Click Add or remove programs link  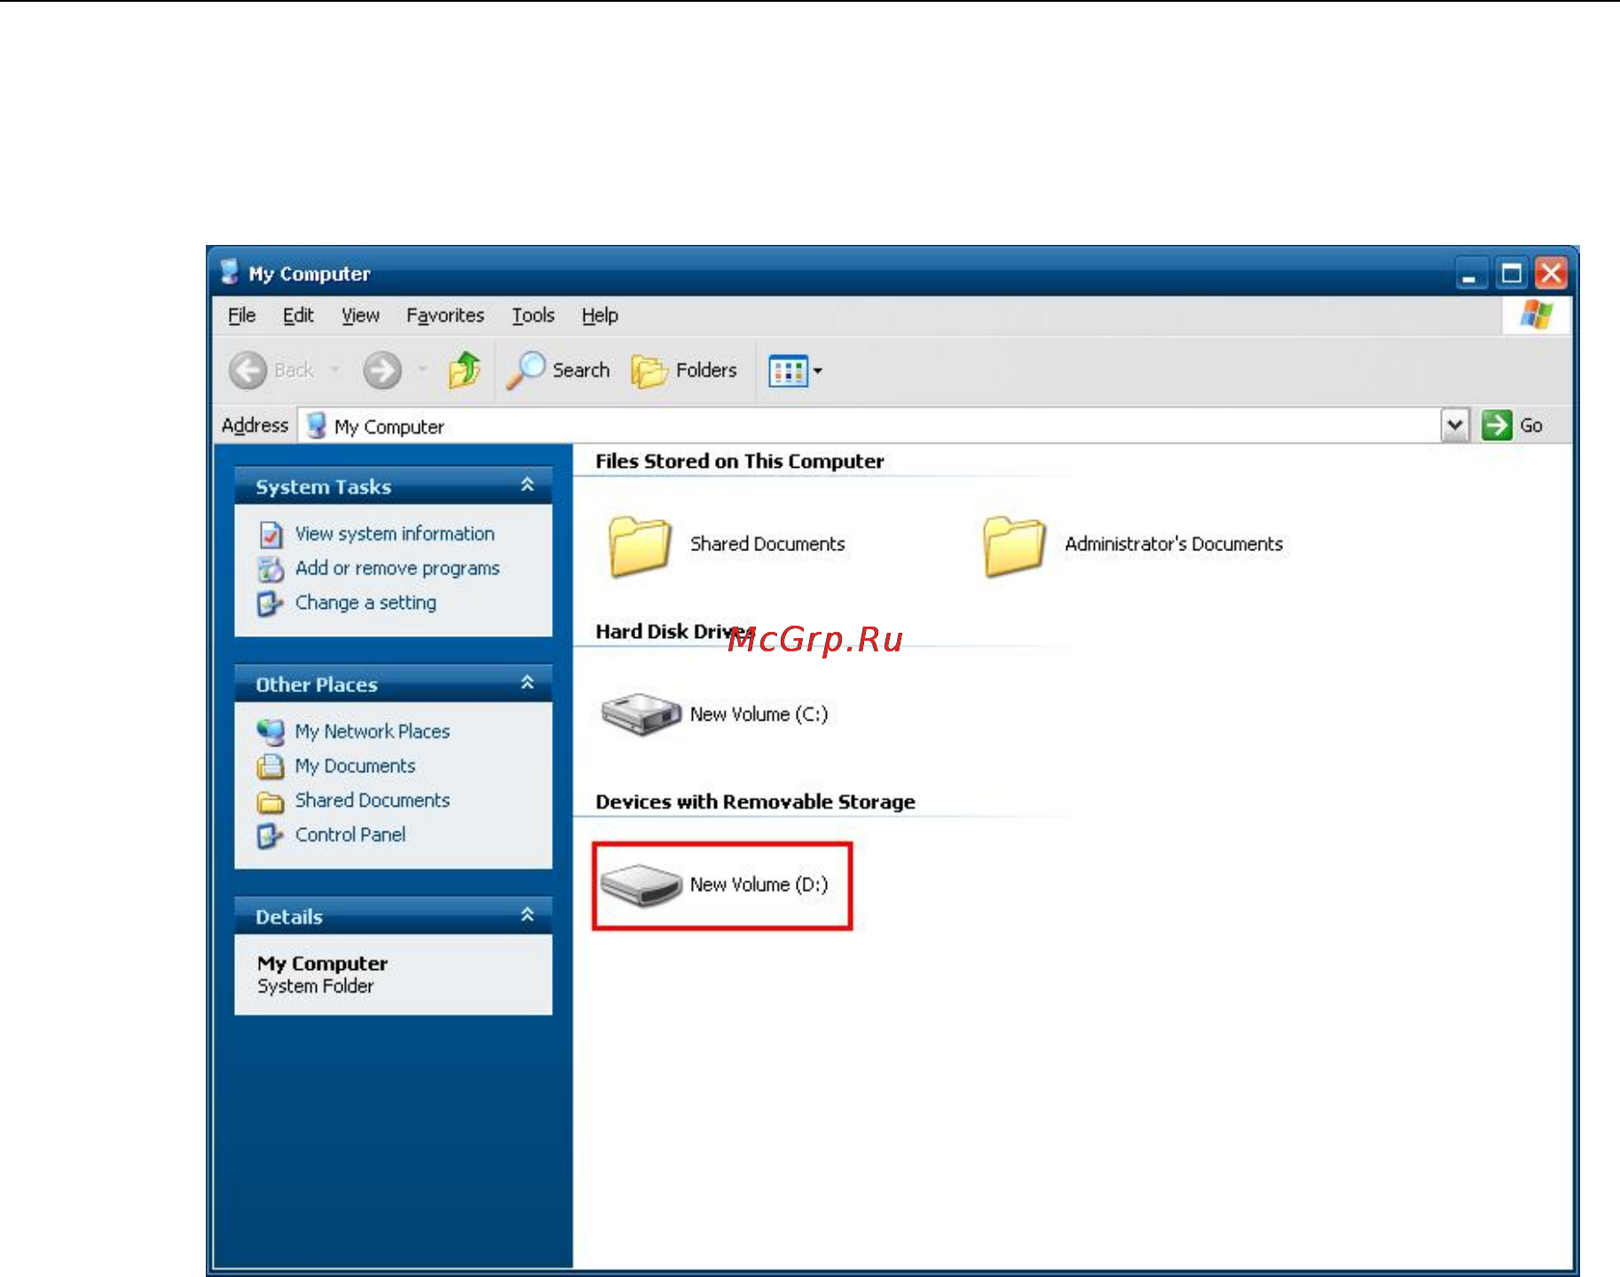point(397,568)
